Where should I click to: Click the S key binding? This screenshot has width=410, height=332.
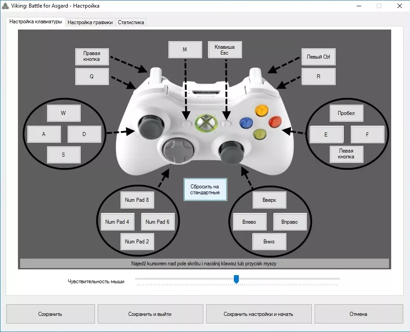(x=64, y=155)
